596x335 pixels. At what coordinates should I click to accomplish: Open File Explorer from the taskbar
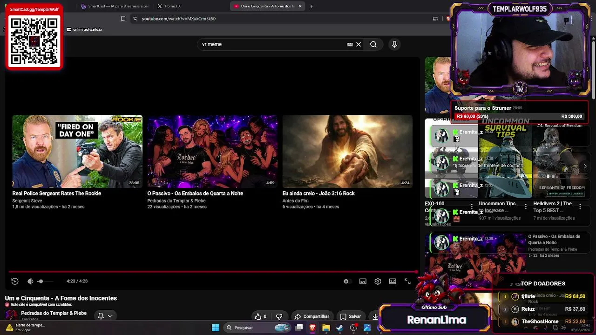tap(326, 328)
